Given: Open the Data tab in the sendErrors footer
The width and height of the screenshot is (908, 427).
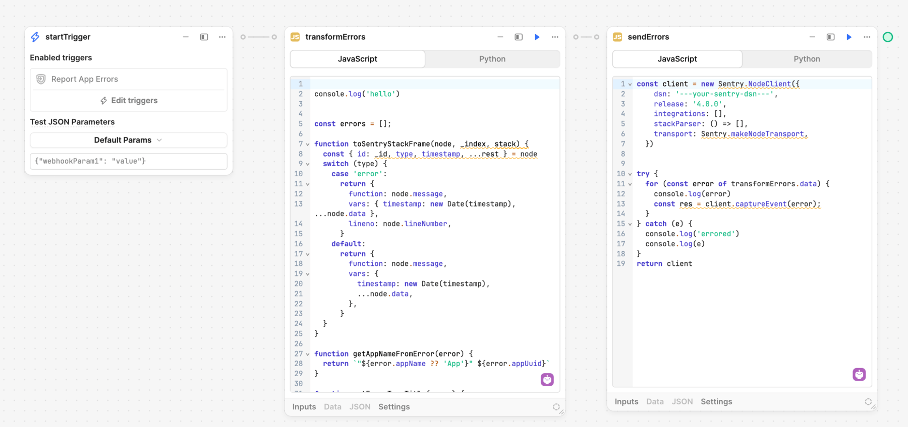Looking at the screenshot, I should point(655,402).
